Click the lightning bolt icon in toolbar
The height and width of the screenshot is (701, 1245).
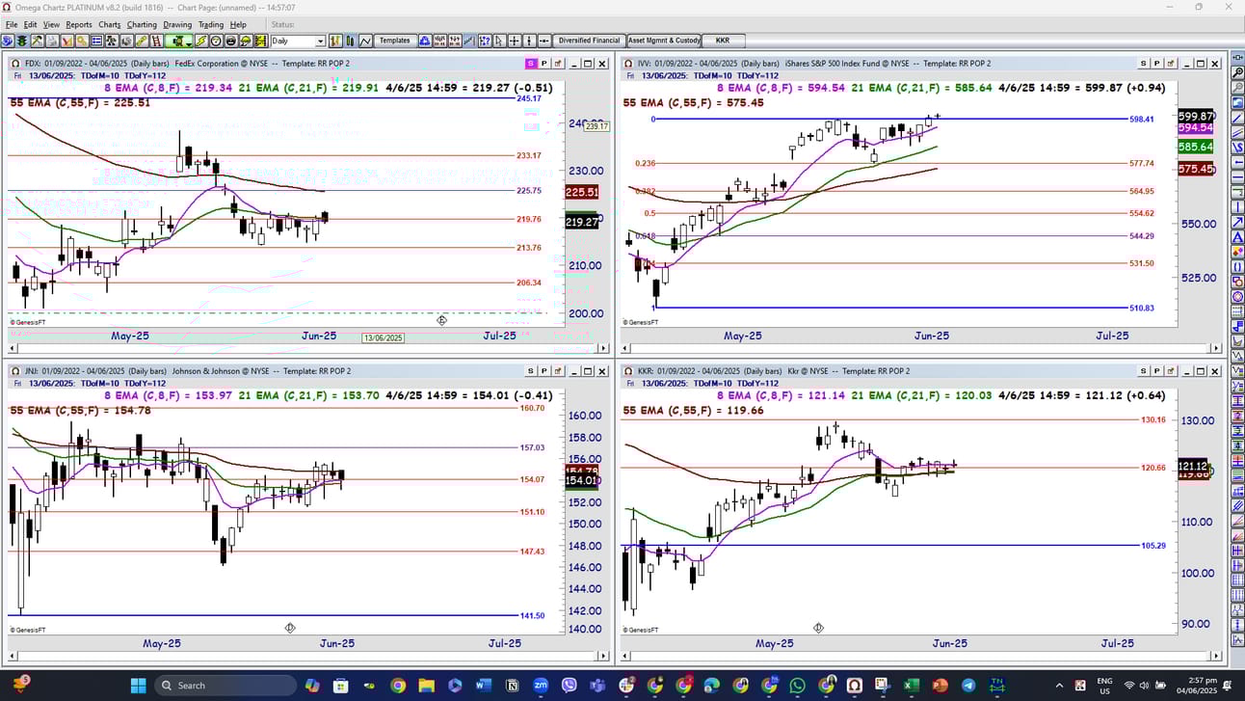(200, 40)
